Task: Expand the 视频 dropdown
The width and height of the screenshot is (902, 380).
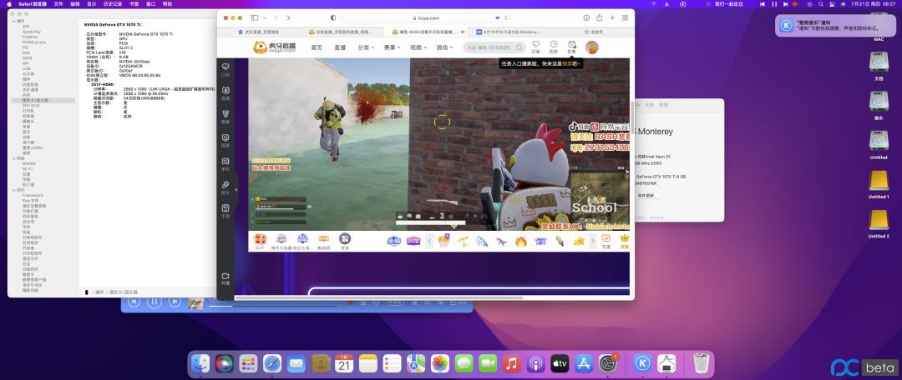Action: pos(418,47)
